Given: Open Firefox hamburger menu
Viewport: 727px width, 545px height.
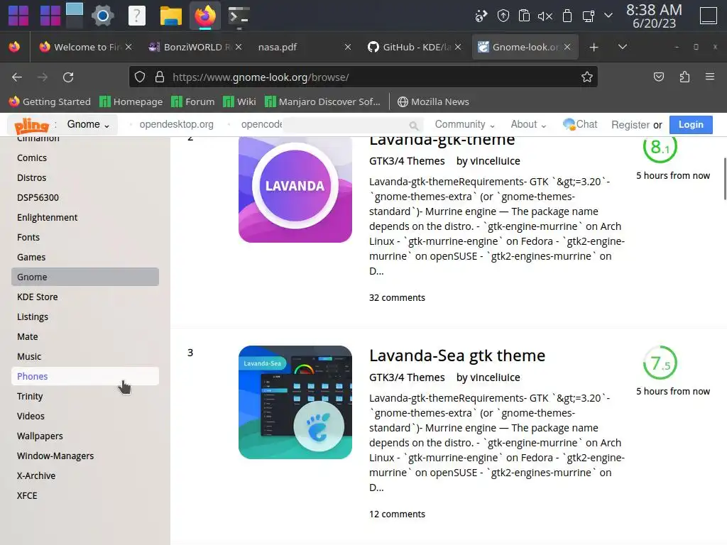Looking at the screenshot, I should click(710, 77).
